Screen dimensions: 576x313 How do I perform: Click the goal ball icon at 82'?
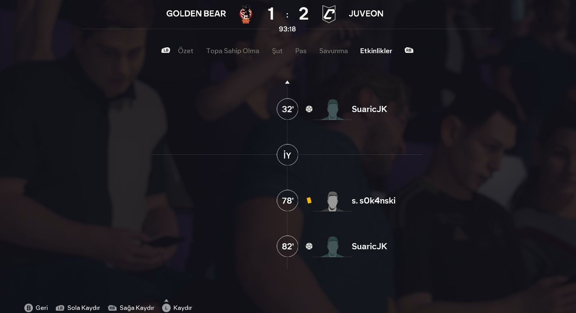click(309, 246)
